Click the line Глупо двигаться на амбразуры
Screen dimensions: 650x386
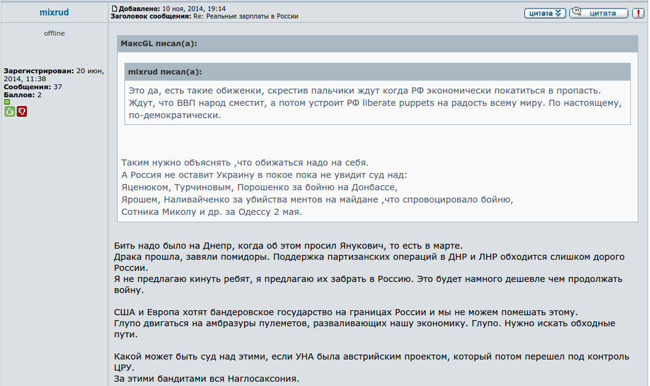coord(365,329)
